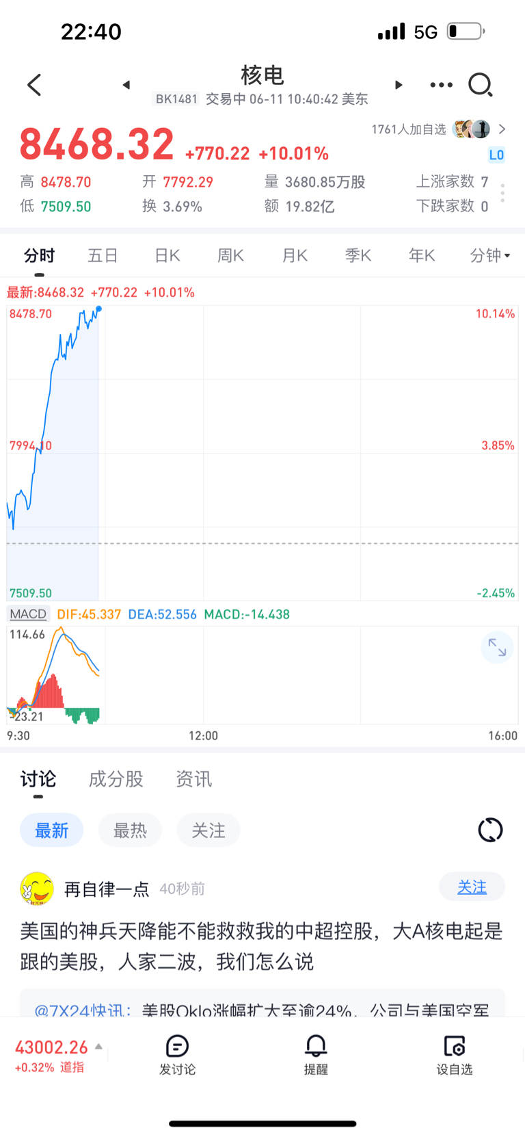
Task: Open the three-dot more options menu
Action: 441,85
